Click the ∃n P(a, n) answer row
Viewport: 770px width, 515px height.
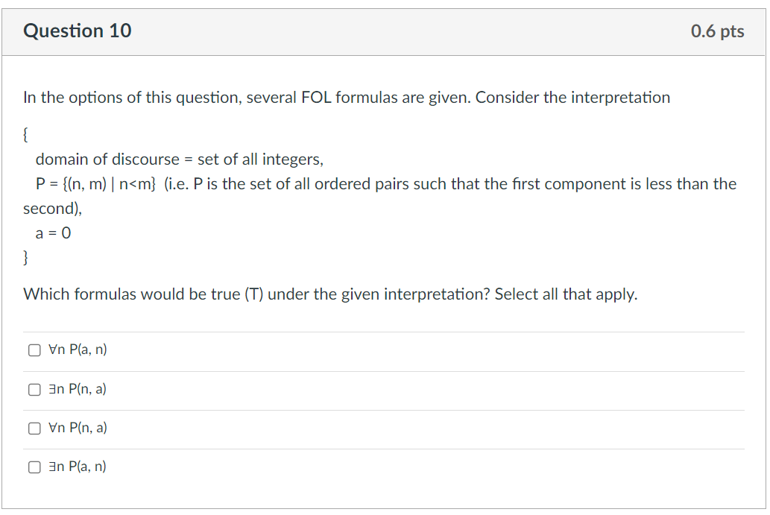[x=77, y=467]
